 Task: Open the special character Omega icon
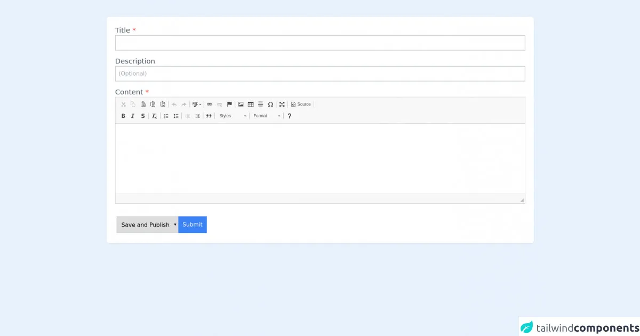coord(270,105)
